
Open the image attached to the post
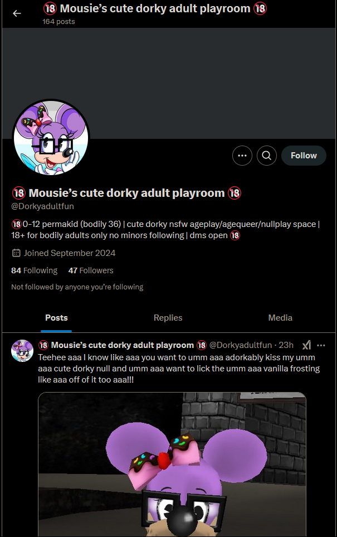tap(172, 465)
